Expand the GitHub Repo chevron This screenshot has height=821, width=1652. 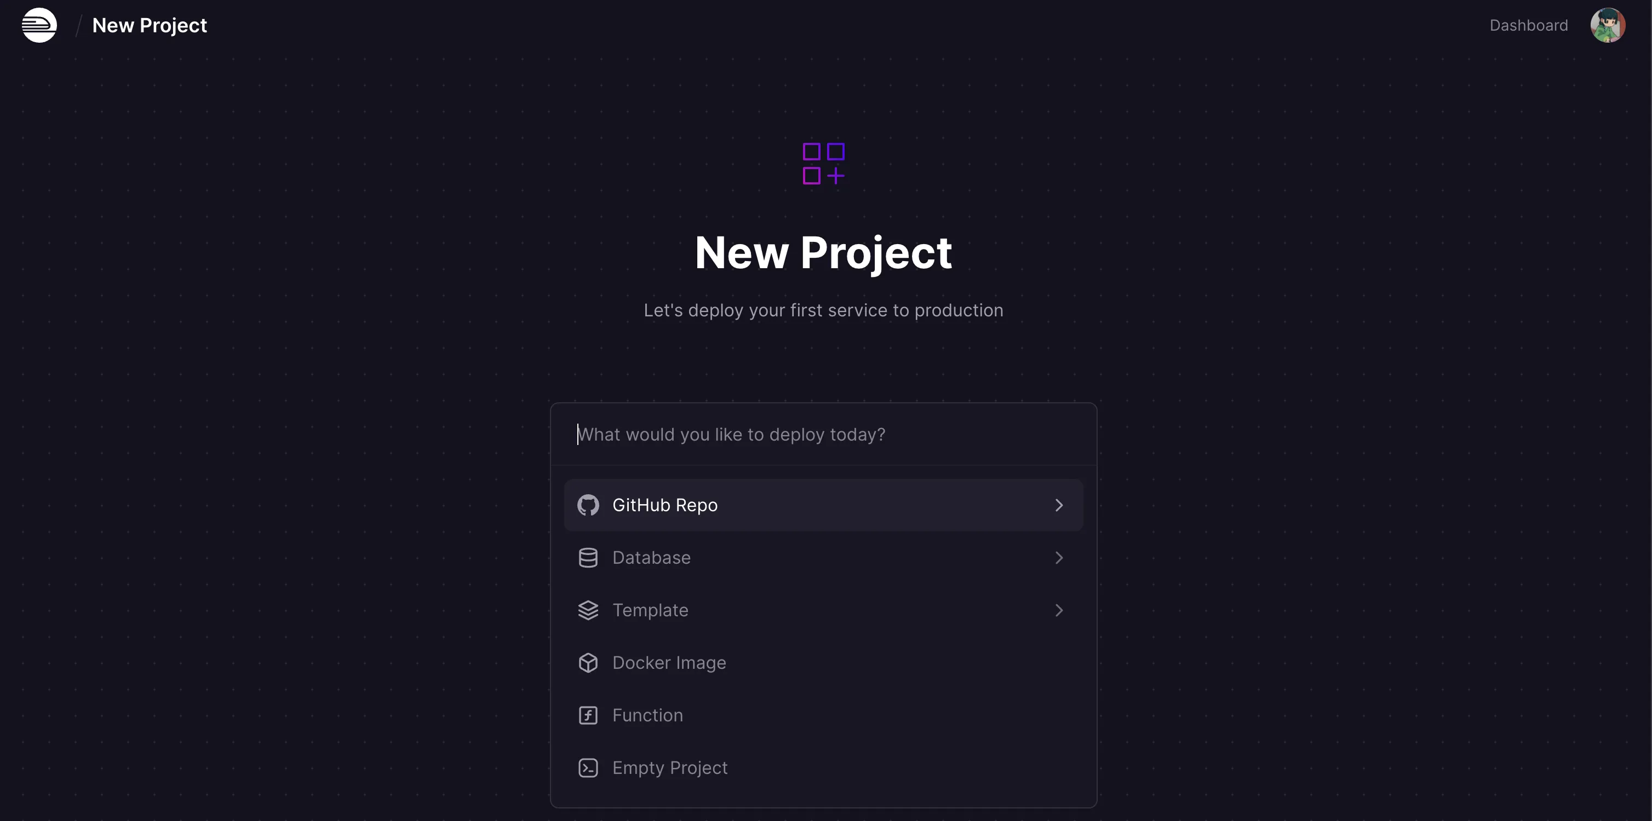pos(1059,505)
